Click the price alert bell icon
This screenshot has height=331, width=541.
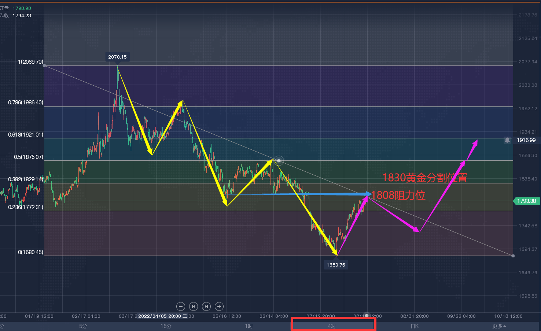[507, 140]
